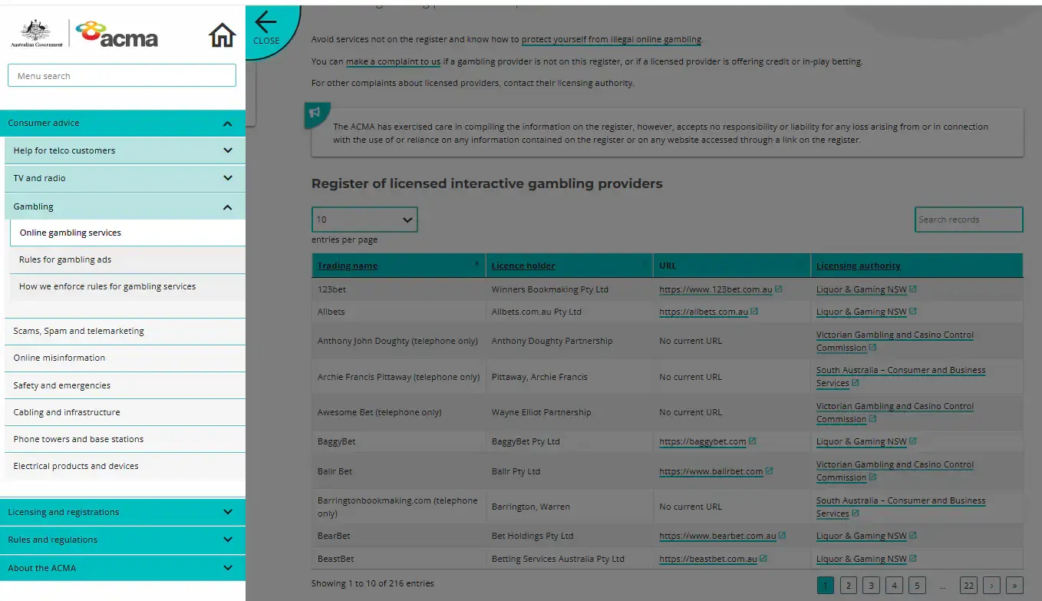This screenshot has height=601, width=1042.
Task: Open Archie Francis Pittaway's South Australia authority link
Action: (901, 376)
